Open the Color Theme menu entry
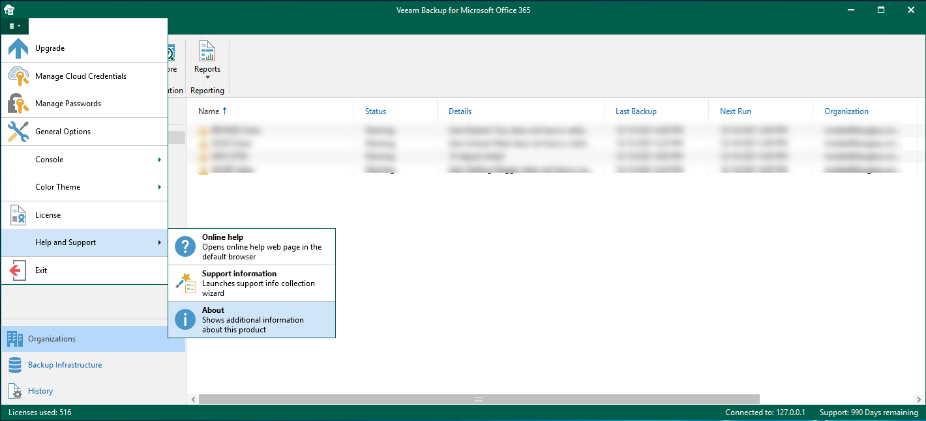 coord(84,187)
